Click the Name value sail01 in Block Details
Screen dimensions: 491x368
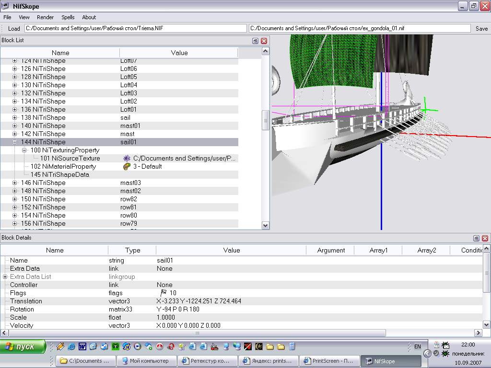tap(165, 260)
